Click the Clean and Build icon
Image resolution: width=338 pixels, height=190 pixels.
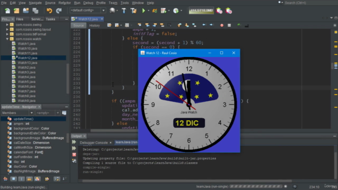[134, 11]
